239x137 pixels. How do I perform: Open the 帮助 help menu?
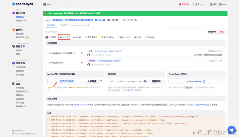click(213, 4)
